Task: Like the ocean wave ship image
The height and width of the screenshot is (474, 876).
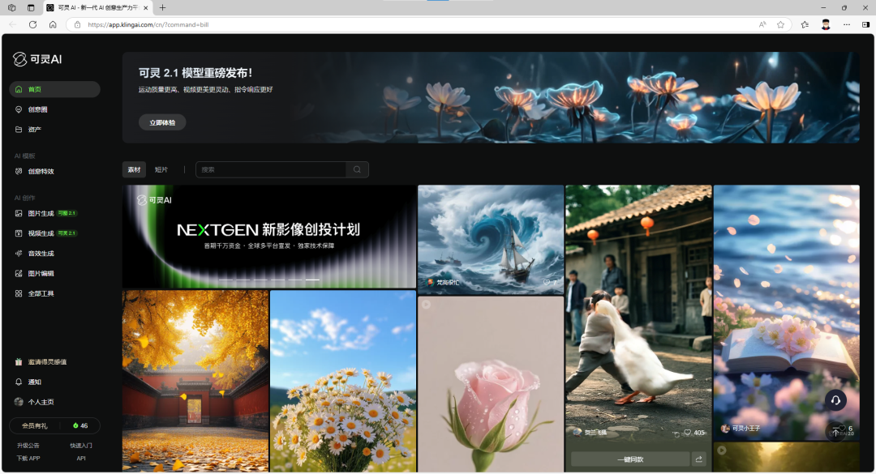Action: (x=547, y=283)
